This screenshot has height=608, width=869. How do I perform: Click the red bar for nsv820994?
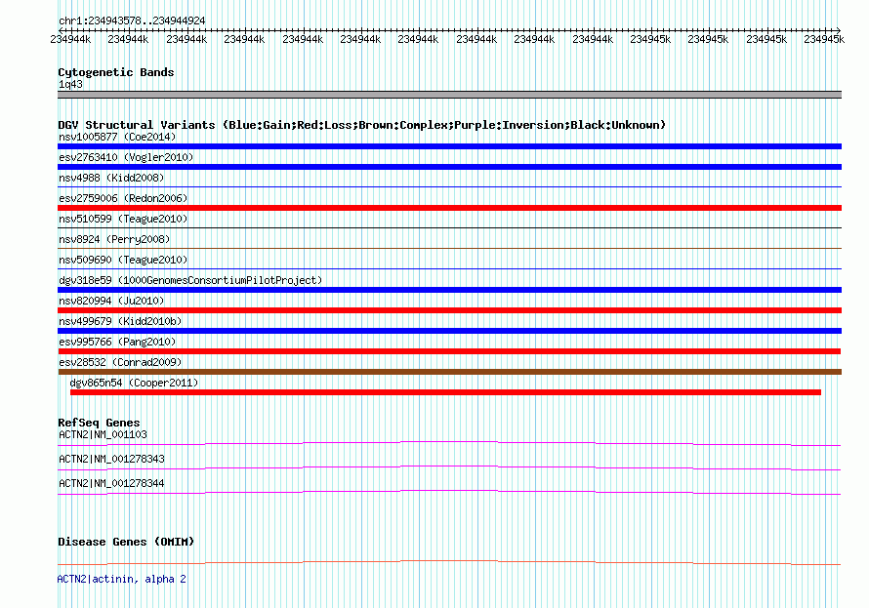click(449, 310)
